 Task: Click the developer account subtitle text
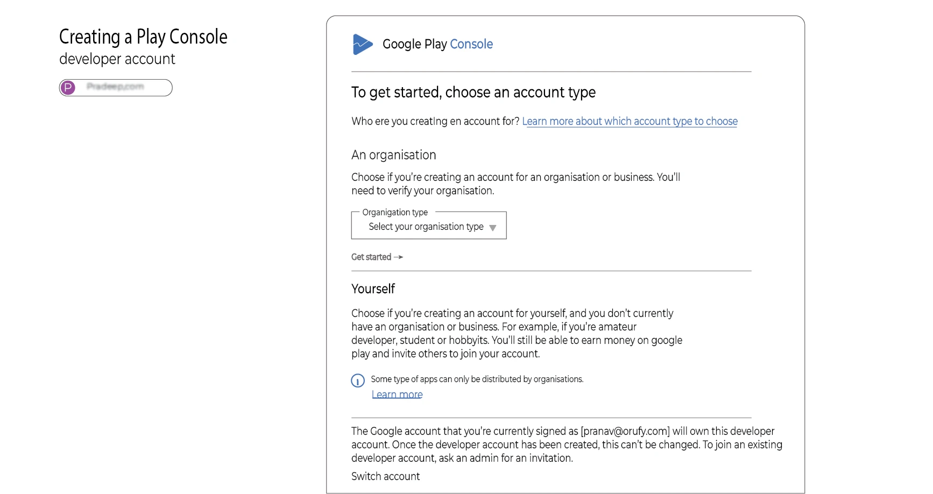point(117,59)
